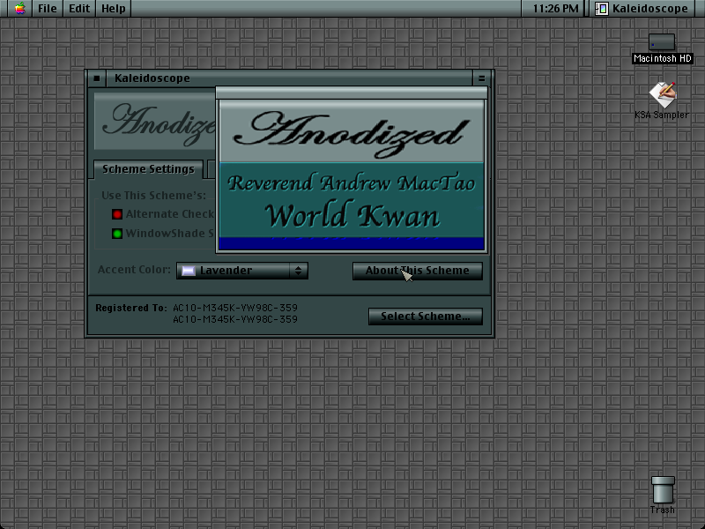Collapse Kaleidoscope window with windowshade box
This screenshot has width=705, height=529.
(x=481, y=78)
